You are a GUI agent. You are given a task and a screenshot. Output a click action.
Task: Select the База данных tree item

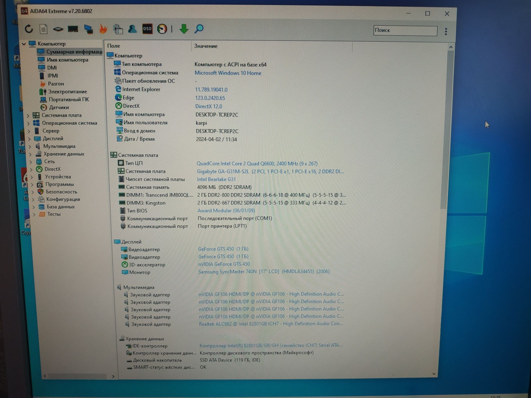pos(57,206)
